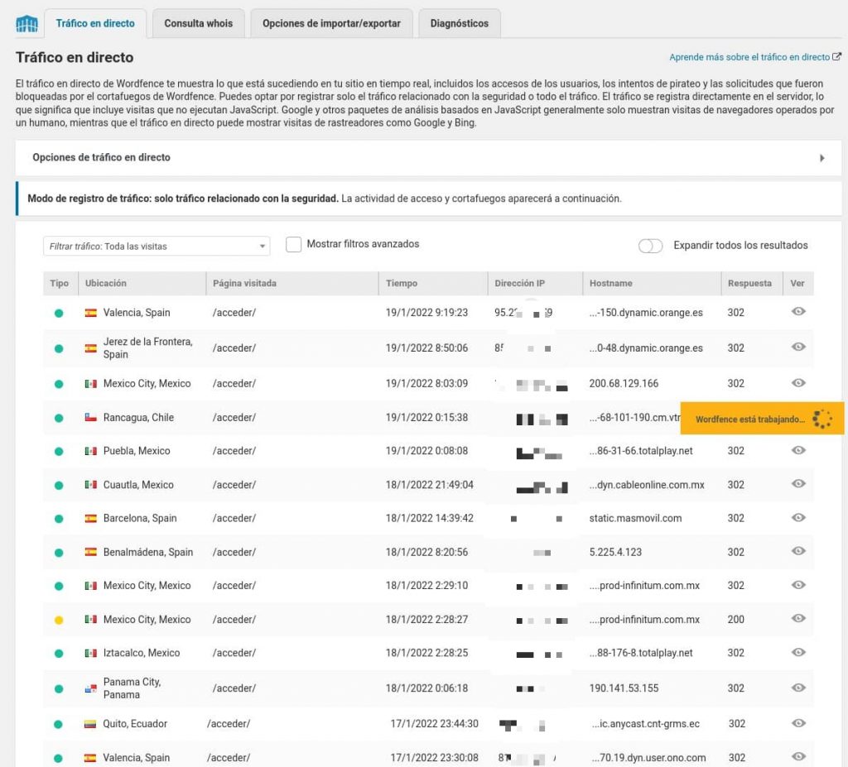
Task: Switch to Consulta whois tab
Action: (x=199, y=23)
